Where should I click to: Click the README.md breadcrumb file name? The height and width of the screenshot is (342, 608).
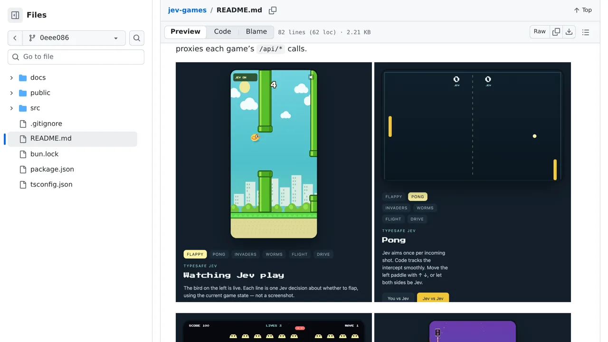pyautogui.click(x=239, y=10)
